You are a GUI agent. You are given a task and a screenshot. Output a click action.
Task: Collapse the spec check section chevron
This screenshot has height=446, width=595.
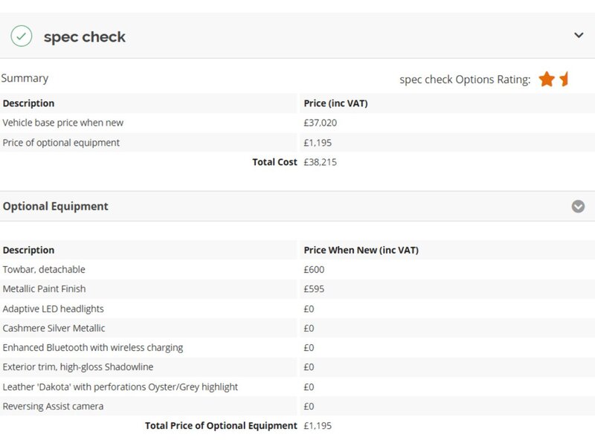pos(579,36)
